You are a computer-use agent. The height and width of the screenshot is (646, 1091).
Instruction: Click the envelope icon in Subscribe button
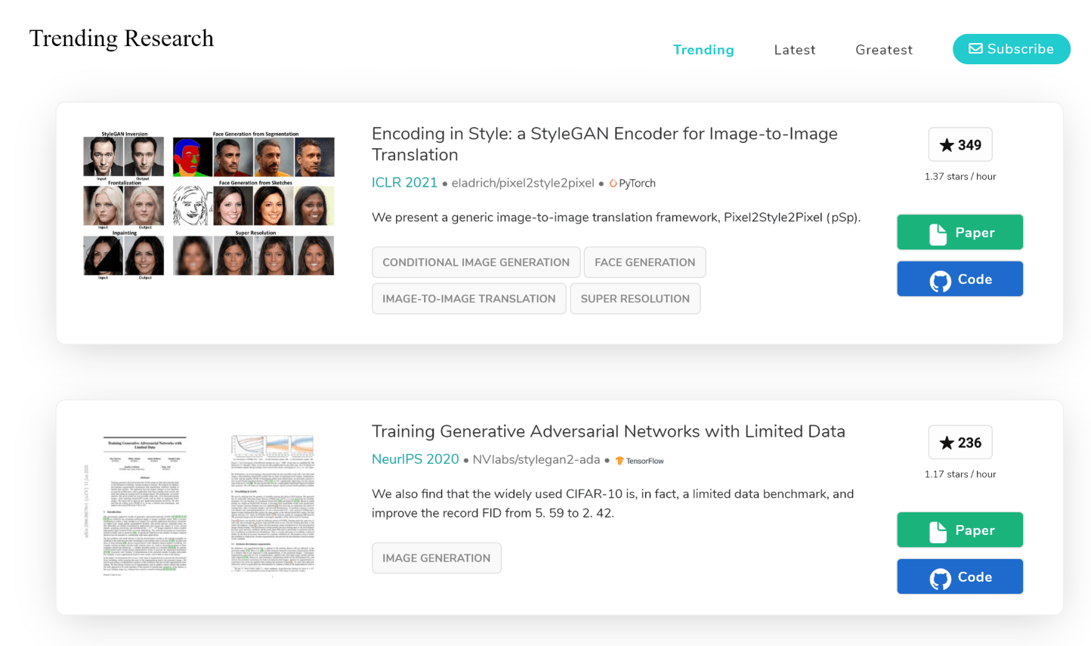pyautogui.click(x=975, y=49)
